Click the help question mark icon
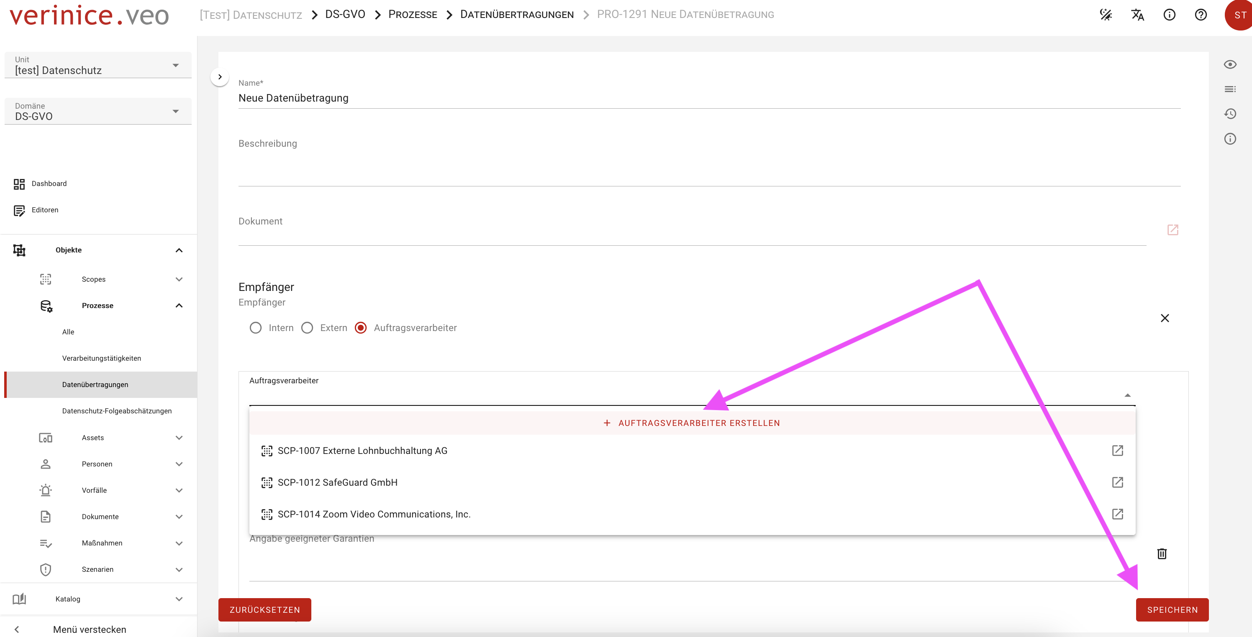Viewport: 1252px width, 637px height. (x=1201, y=15)
